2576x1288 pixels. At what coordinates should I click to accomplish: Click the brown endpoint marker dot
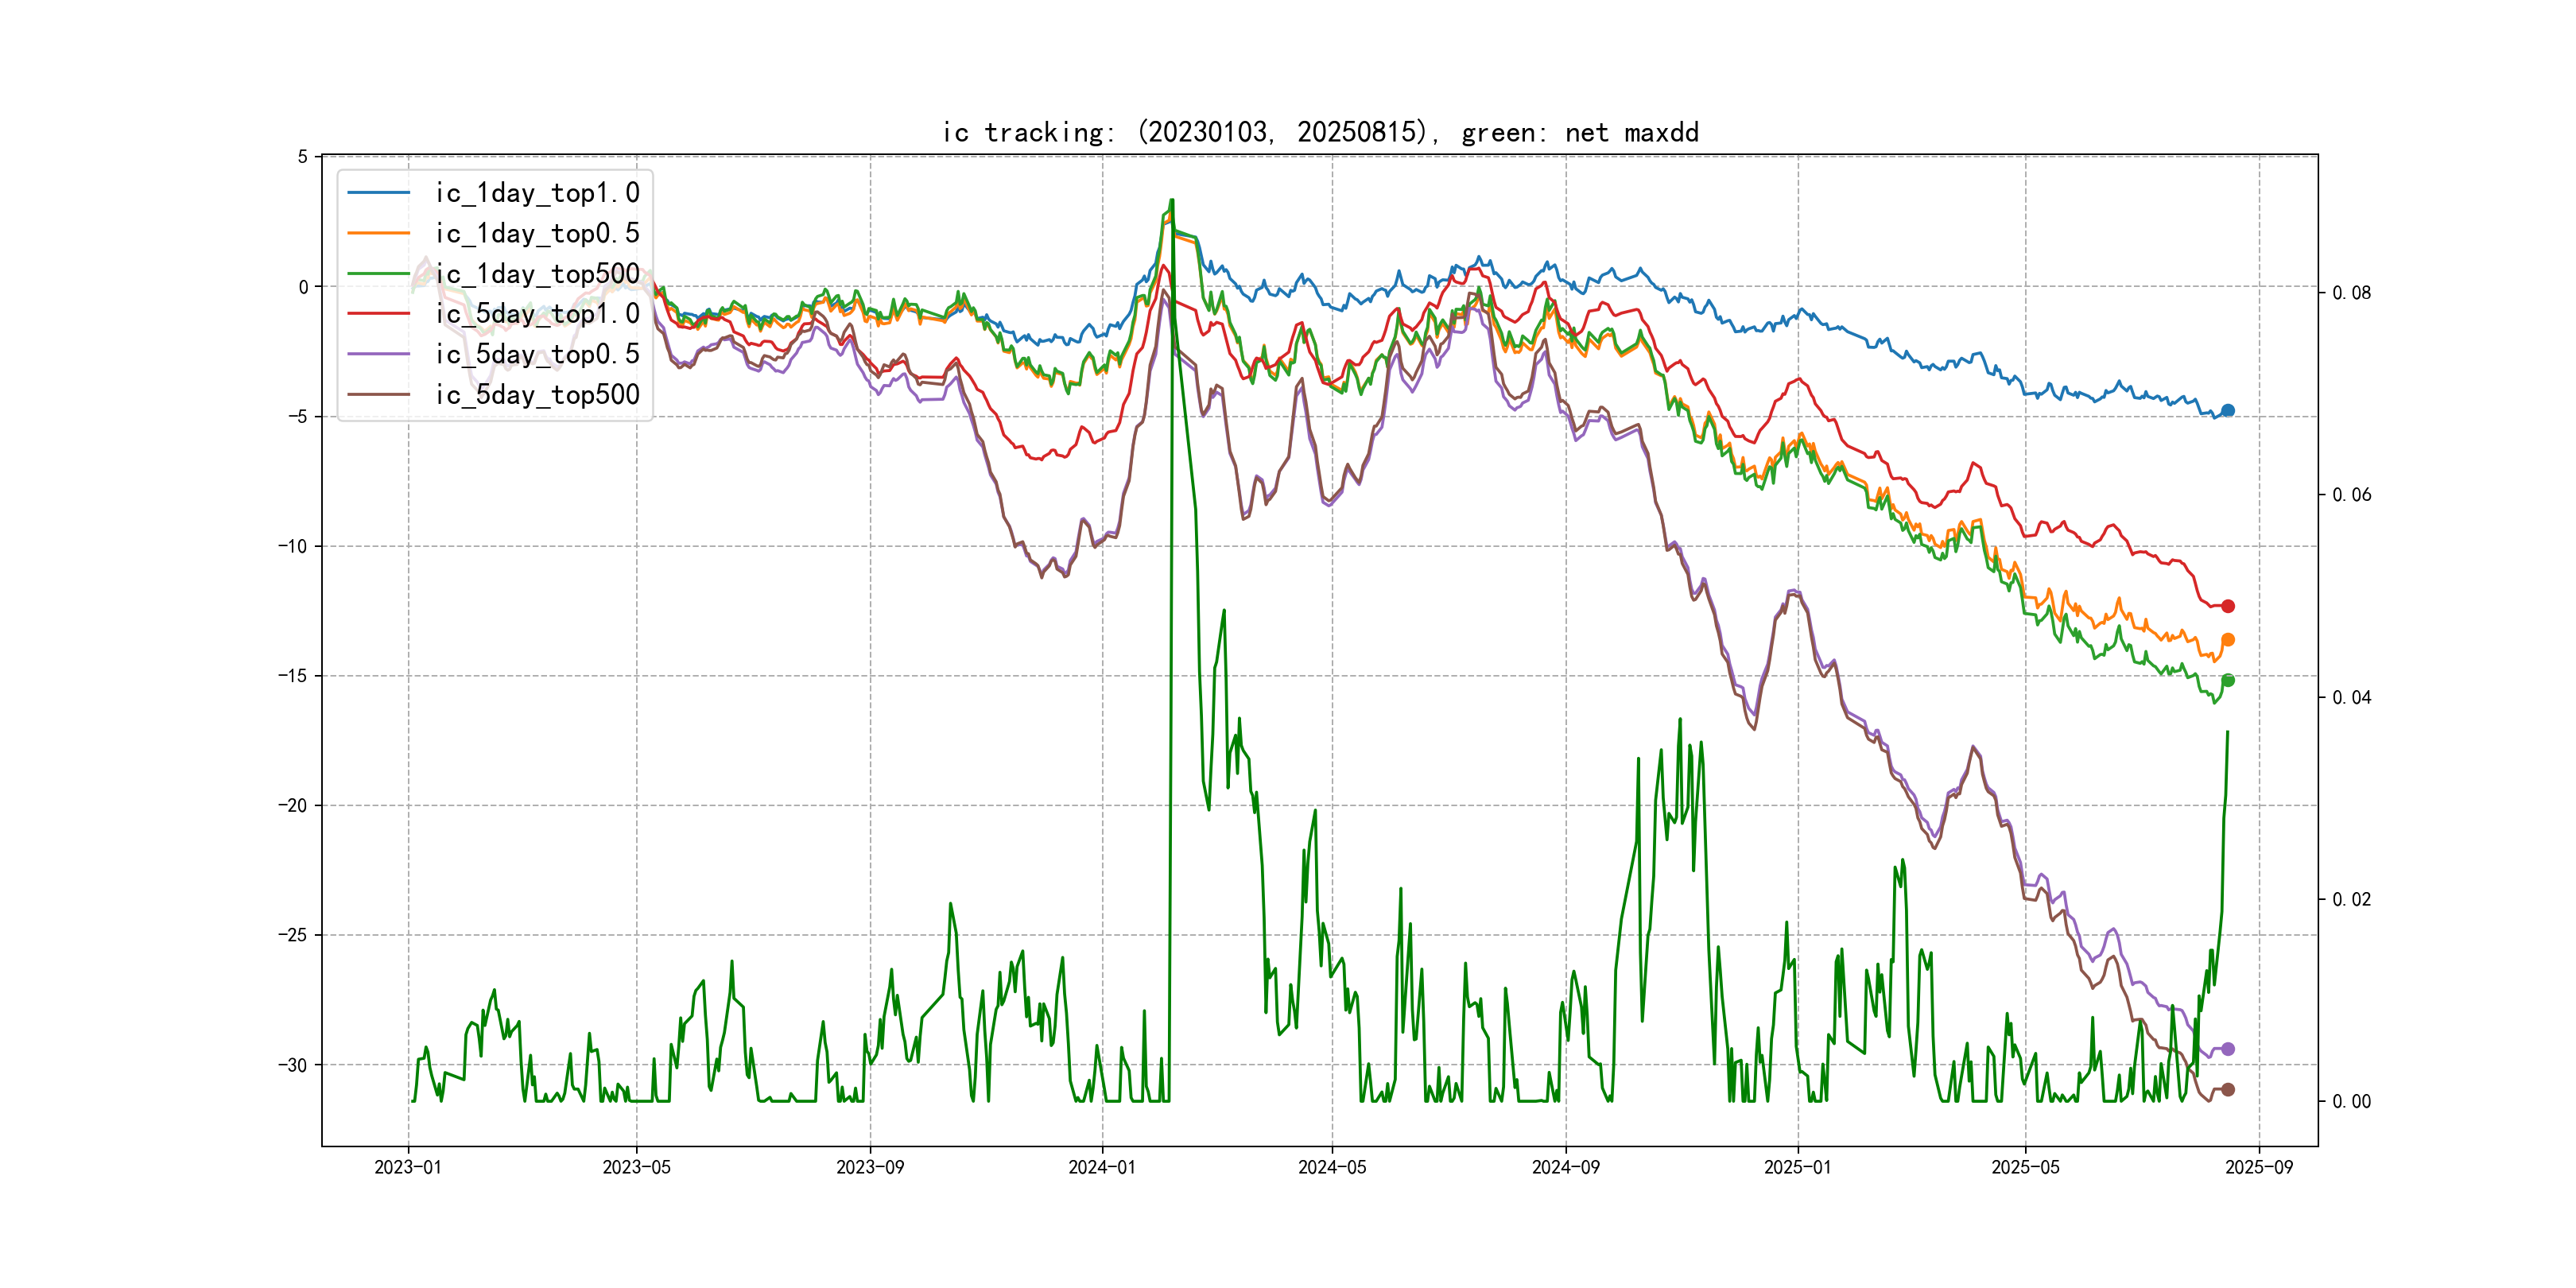[2227, 1090]
